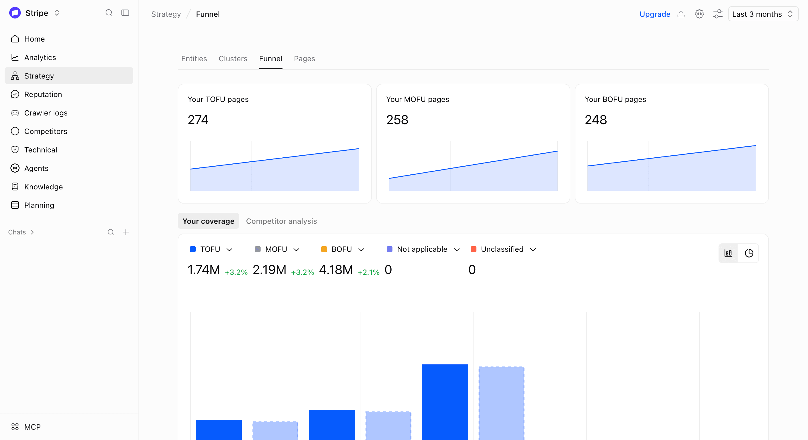This screenshot has width=808, height=440.
Task: Click the Upgrade link
Action: 655,14
